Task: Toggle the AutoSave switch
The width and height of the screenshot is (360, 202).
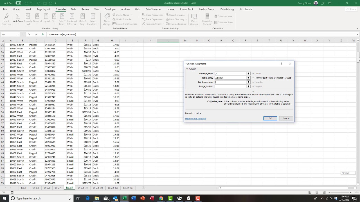Action: point(18,3)
